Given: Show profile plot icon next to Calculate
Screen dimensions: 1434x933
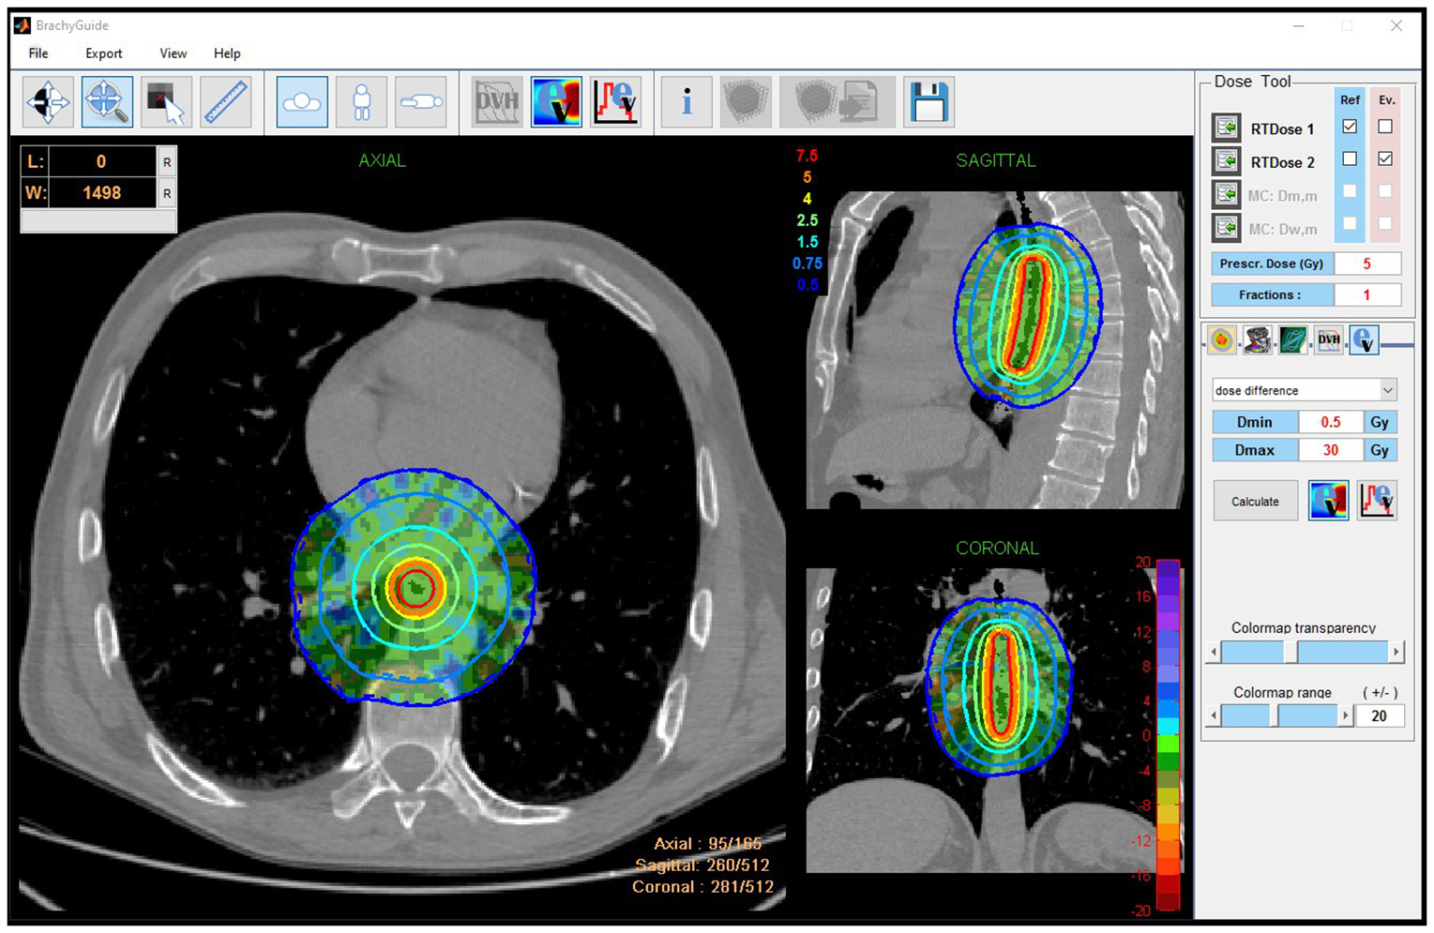Looking at the screenshot, I should (1377, 501).
